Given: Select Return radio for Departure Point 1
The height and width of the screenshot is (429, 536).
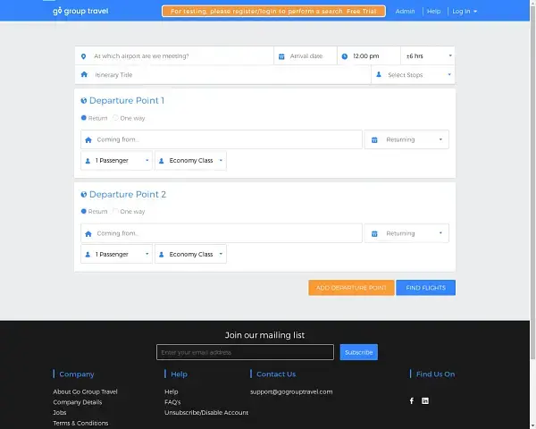Looking at the screenshot, I should (x=84, y=118).
